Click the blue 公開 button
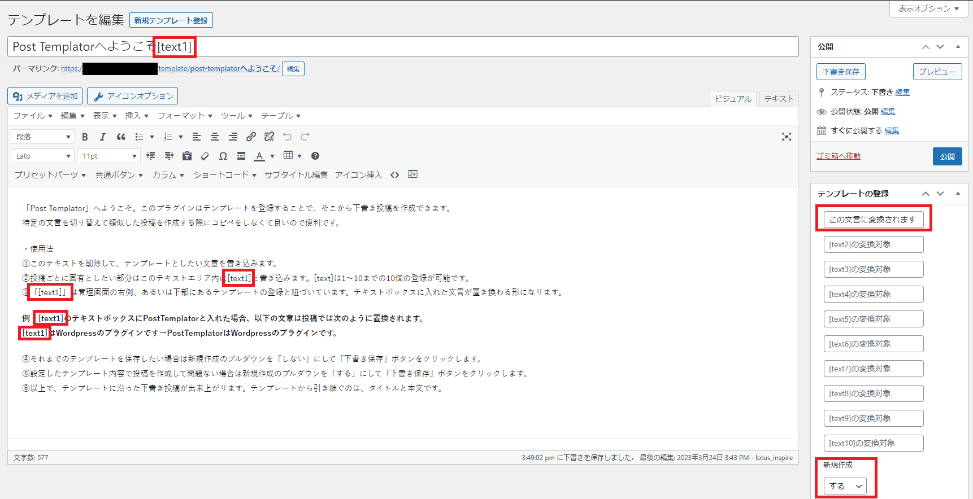The width and height of the screenshot is (973, 499). click(x=948, y=156)
